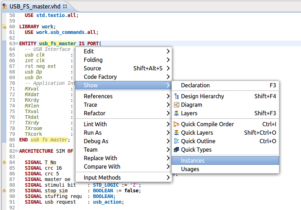Close the USB_FS_master.vhd editor tab
Image resolution: width=301 pixels, height=210 pixels.
[x=64, y=6]
